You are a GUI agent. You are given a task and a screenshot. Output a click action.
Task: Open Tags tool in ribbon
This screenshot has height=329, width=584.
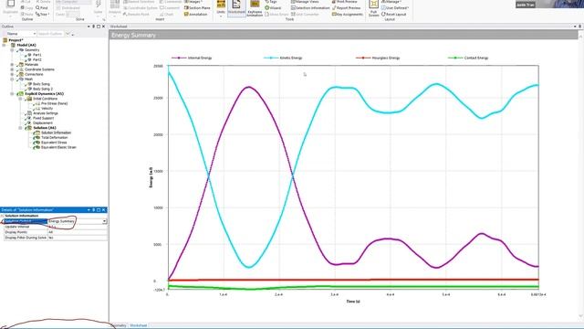point(271,2)
